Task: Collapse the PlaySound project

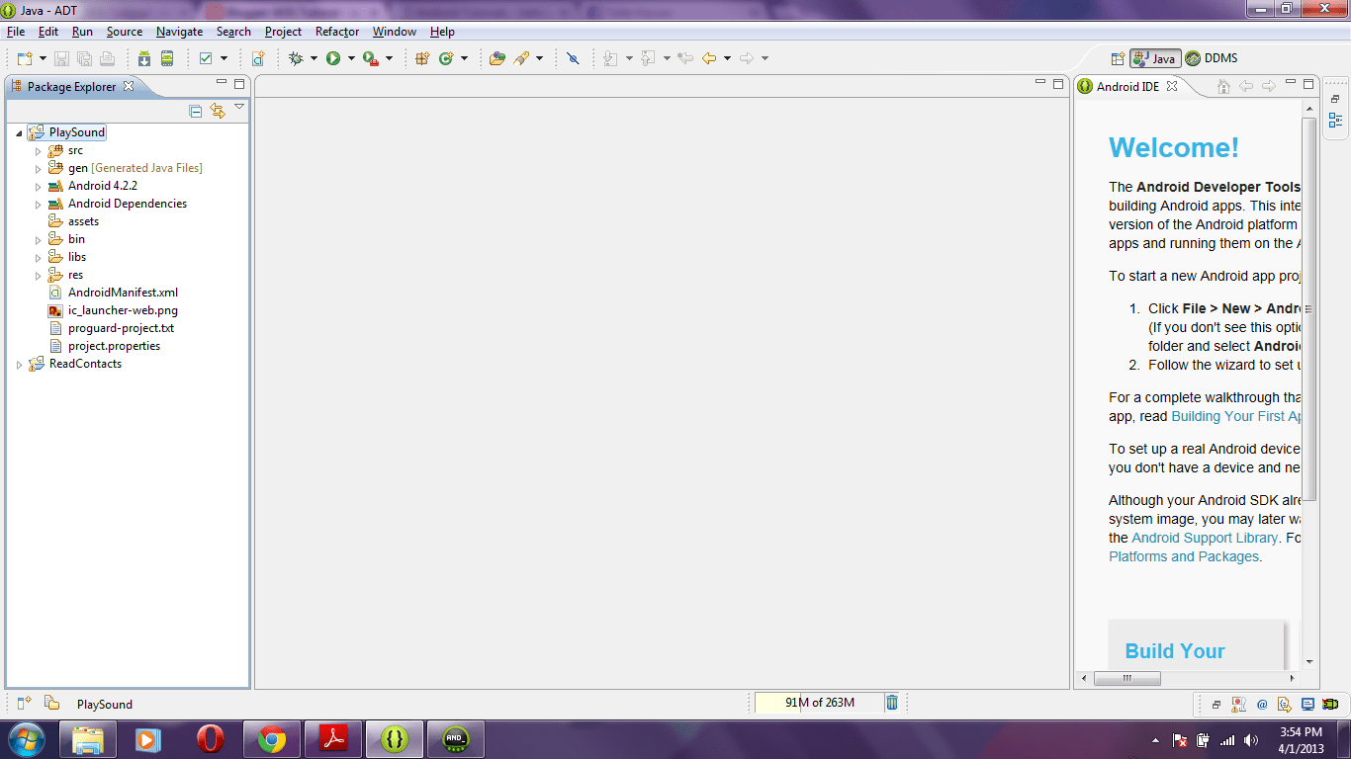Action: (x=19, y=132)
